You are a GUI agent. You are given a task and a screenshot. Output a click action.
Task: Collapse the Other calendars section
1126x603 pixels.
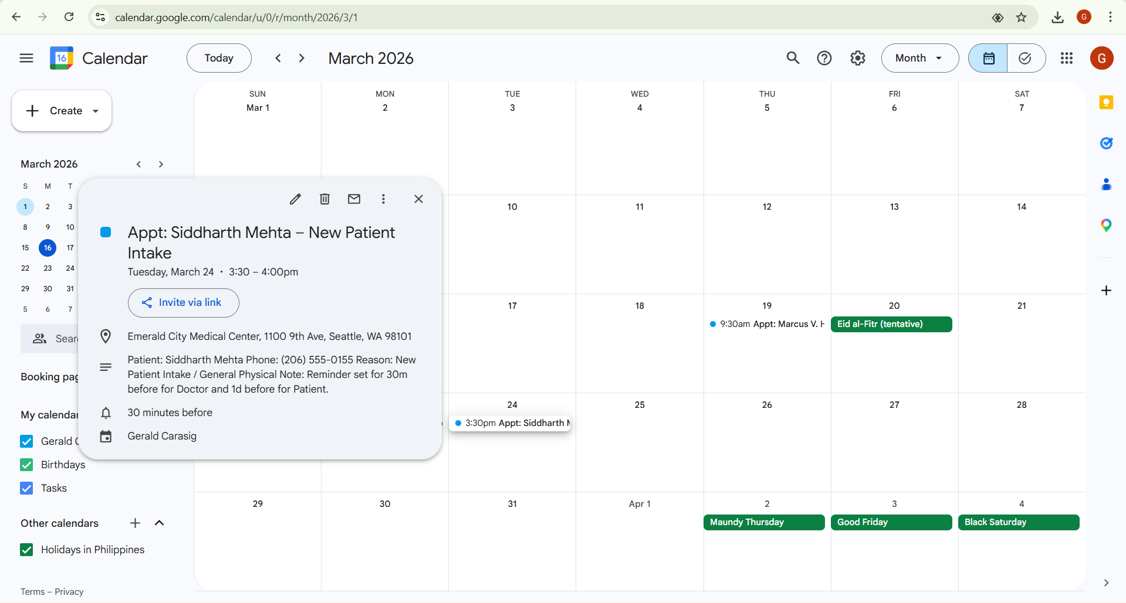tap(159, 523)
